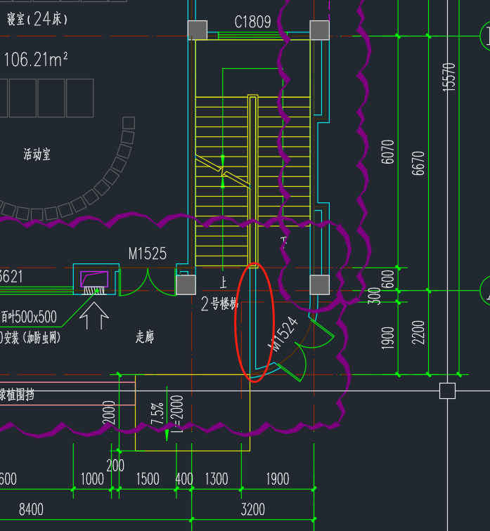Click the M1525 double door swing
This screenshot has height=531, width=490.
(x=148, y=282)
